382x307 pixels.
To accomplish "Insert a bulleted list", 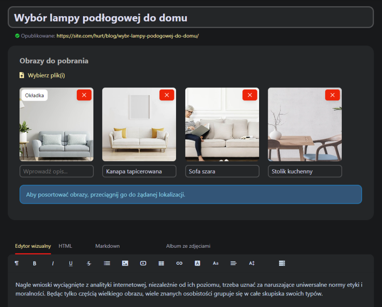I will coord(107,263).
